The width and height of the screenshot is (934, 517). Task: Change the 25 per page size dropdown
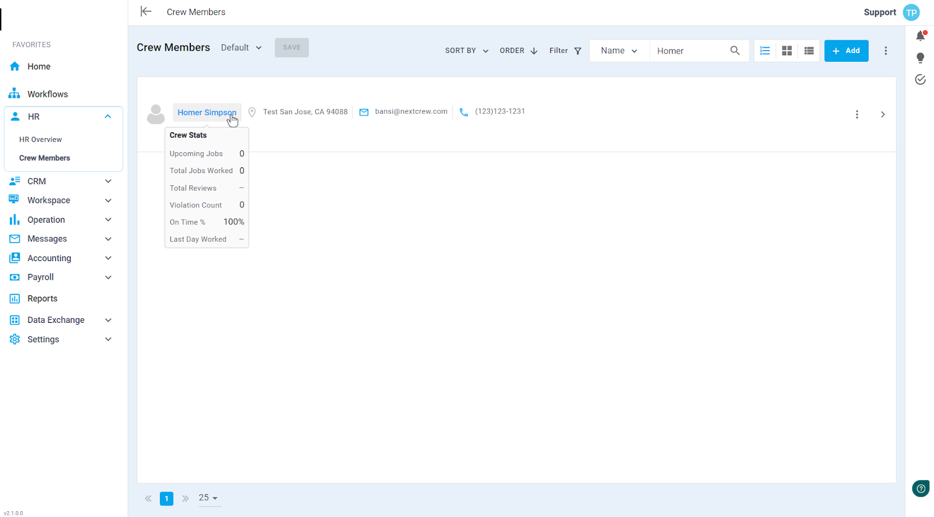tap(208, 498)
